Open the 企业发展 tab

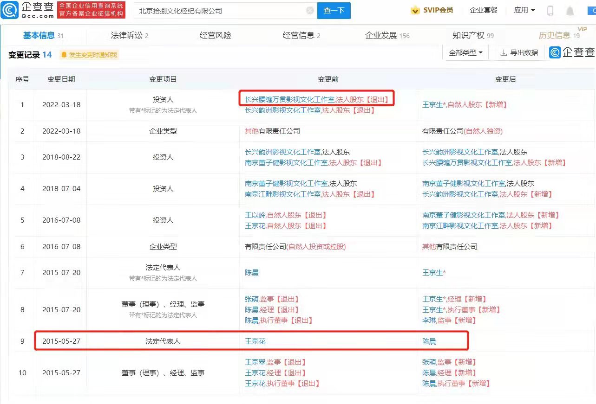click(x=387, y=35)
